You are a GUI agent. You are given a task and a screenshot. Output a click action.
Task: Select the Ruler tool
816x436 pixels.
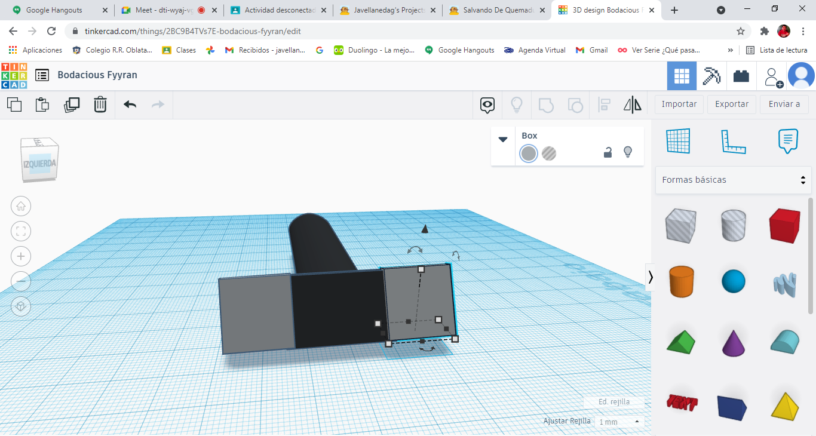point(733,141)
